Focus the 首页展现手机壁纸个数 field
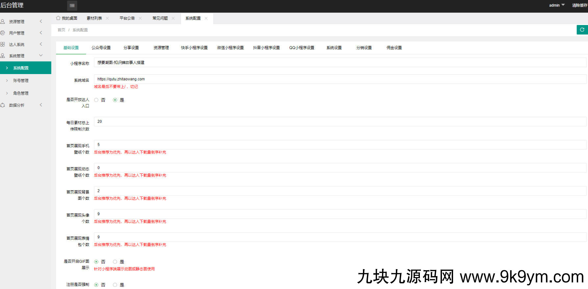588x289 pixels. pos(340,144)
